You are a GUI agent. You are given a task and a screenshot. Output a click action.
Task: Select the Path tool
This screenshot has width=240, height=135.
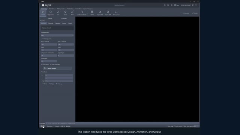(72, 13)
